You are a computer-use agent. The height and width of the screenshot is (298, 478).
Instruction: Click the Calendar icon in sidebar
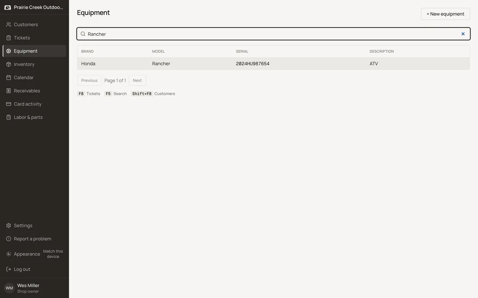[x=9, y=77]
